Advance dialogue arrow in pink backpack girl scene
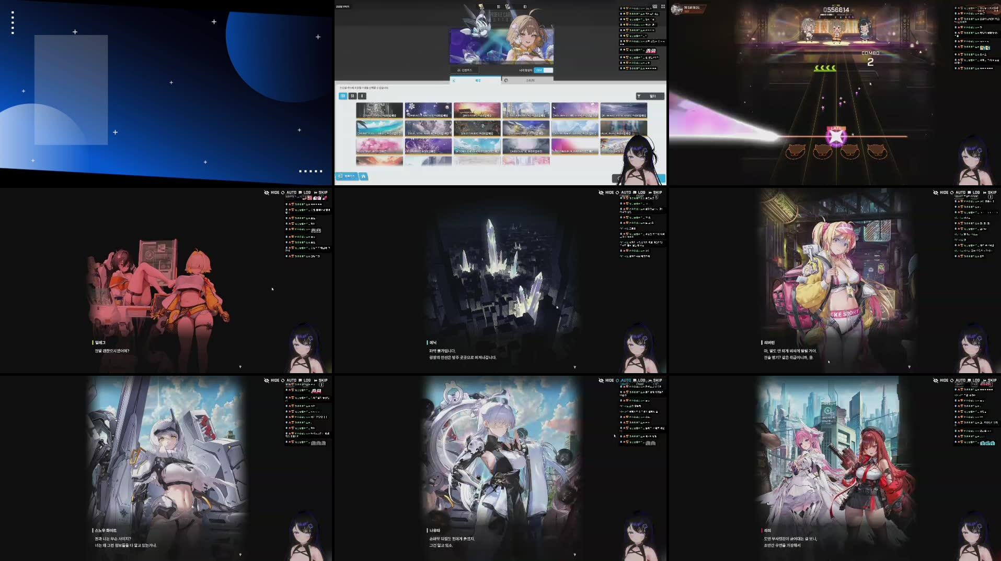The height and width of the screenshot is (561, 1001). pos(910,367)
